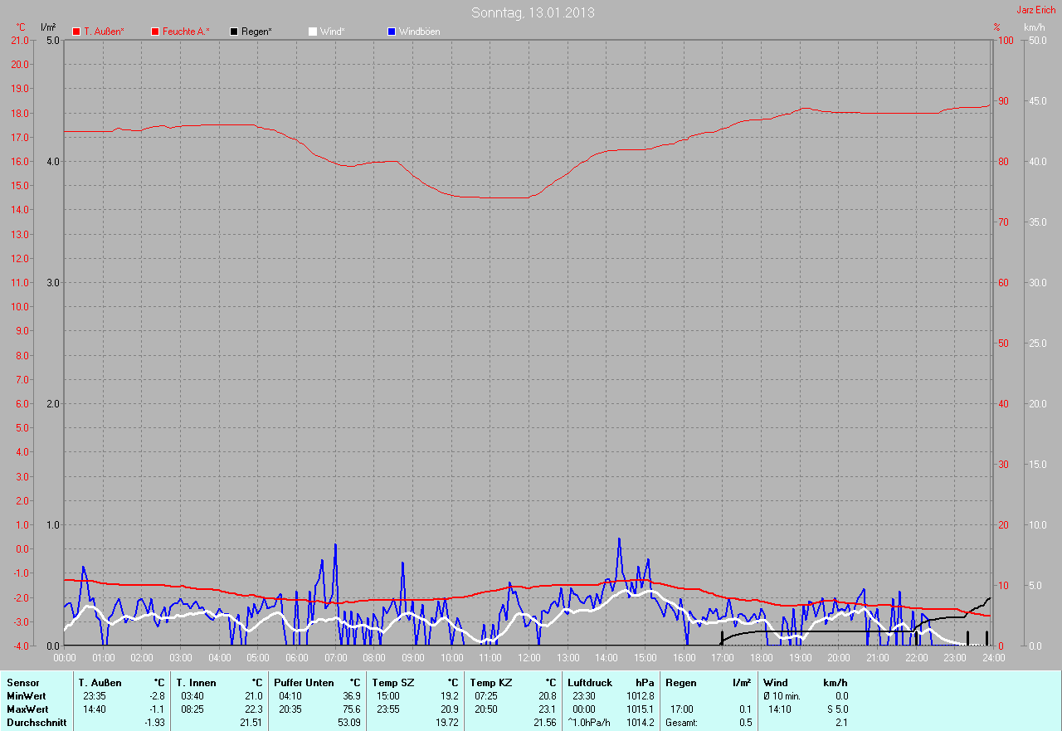Click the T. Innen average "21.51"
This screenshot has width=1062, height=731.
(x=251, y=723)
